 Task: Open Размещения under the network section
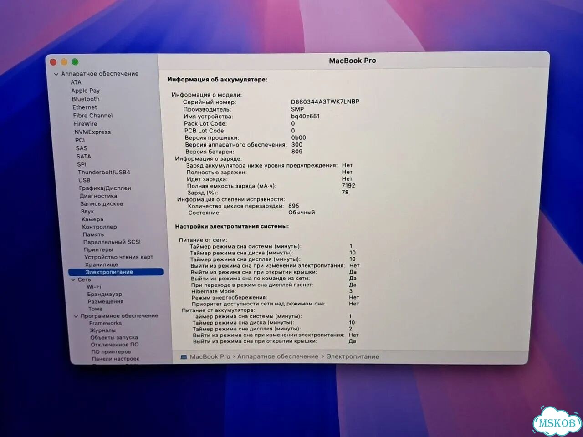click(x=106, y=301)
